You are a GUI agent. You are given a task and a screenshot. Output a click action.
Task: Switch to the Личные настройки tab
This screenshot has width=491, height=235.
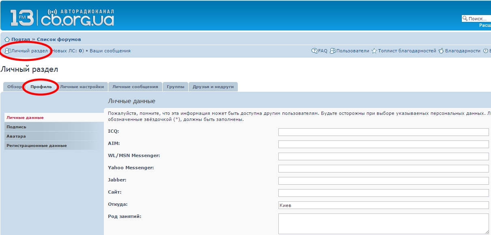click(x=82, y=87)
